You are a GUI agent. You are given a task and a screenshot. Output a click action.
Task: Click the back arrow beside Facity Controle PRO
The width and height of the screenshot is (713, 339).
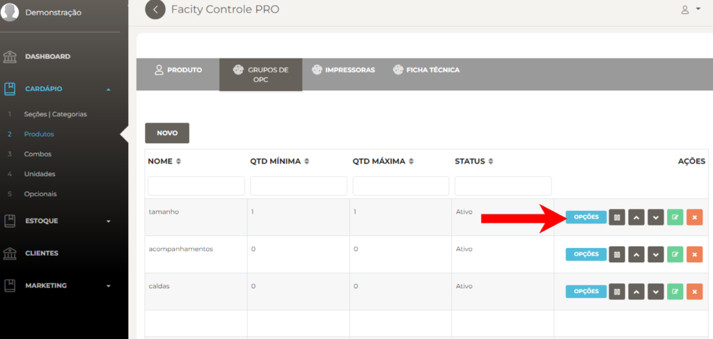coord(155,10)
